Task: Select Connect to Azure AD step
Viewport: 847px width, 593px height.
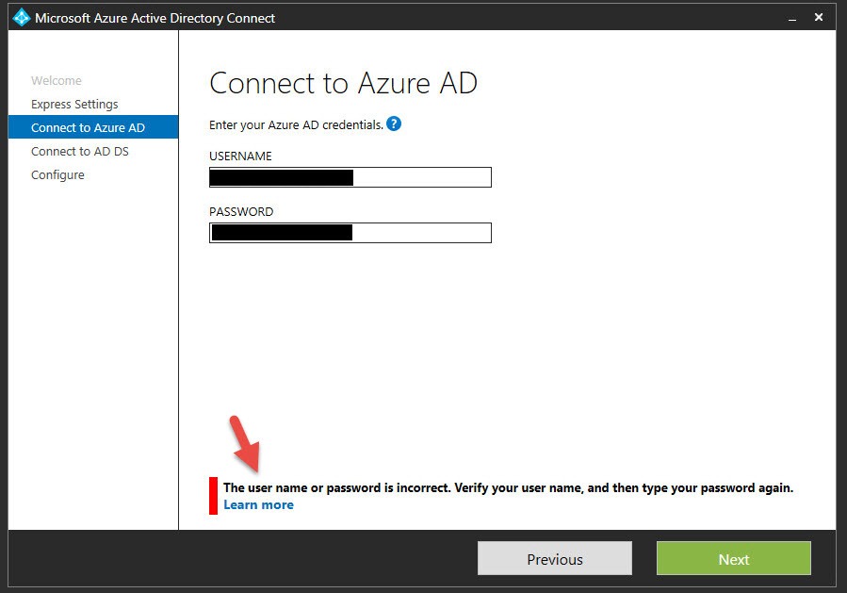Action: [88, 128]
